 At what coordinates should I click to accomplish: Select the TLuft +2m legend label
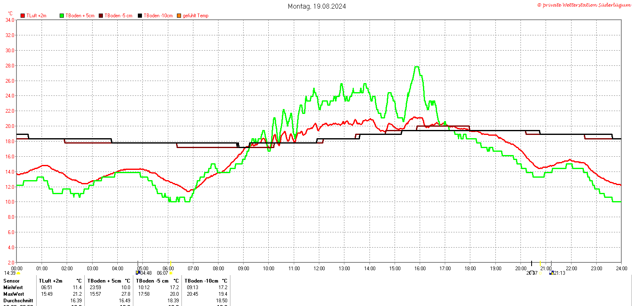36,16
